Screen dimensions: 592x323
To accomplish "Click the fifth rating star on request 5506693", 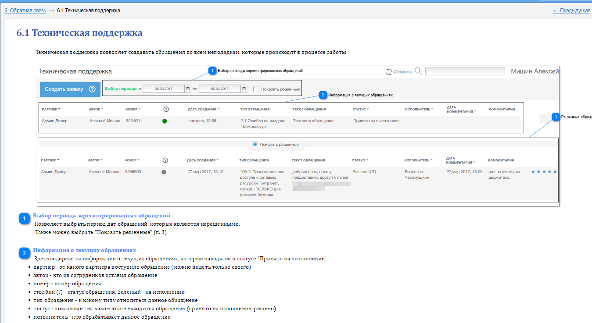I will click(x=555, y=172).
